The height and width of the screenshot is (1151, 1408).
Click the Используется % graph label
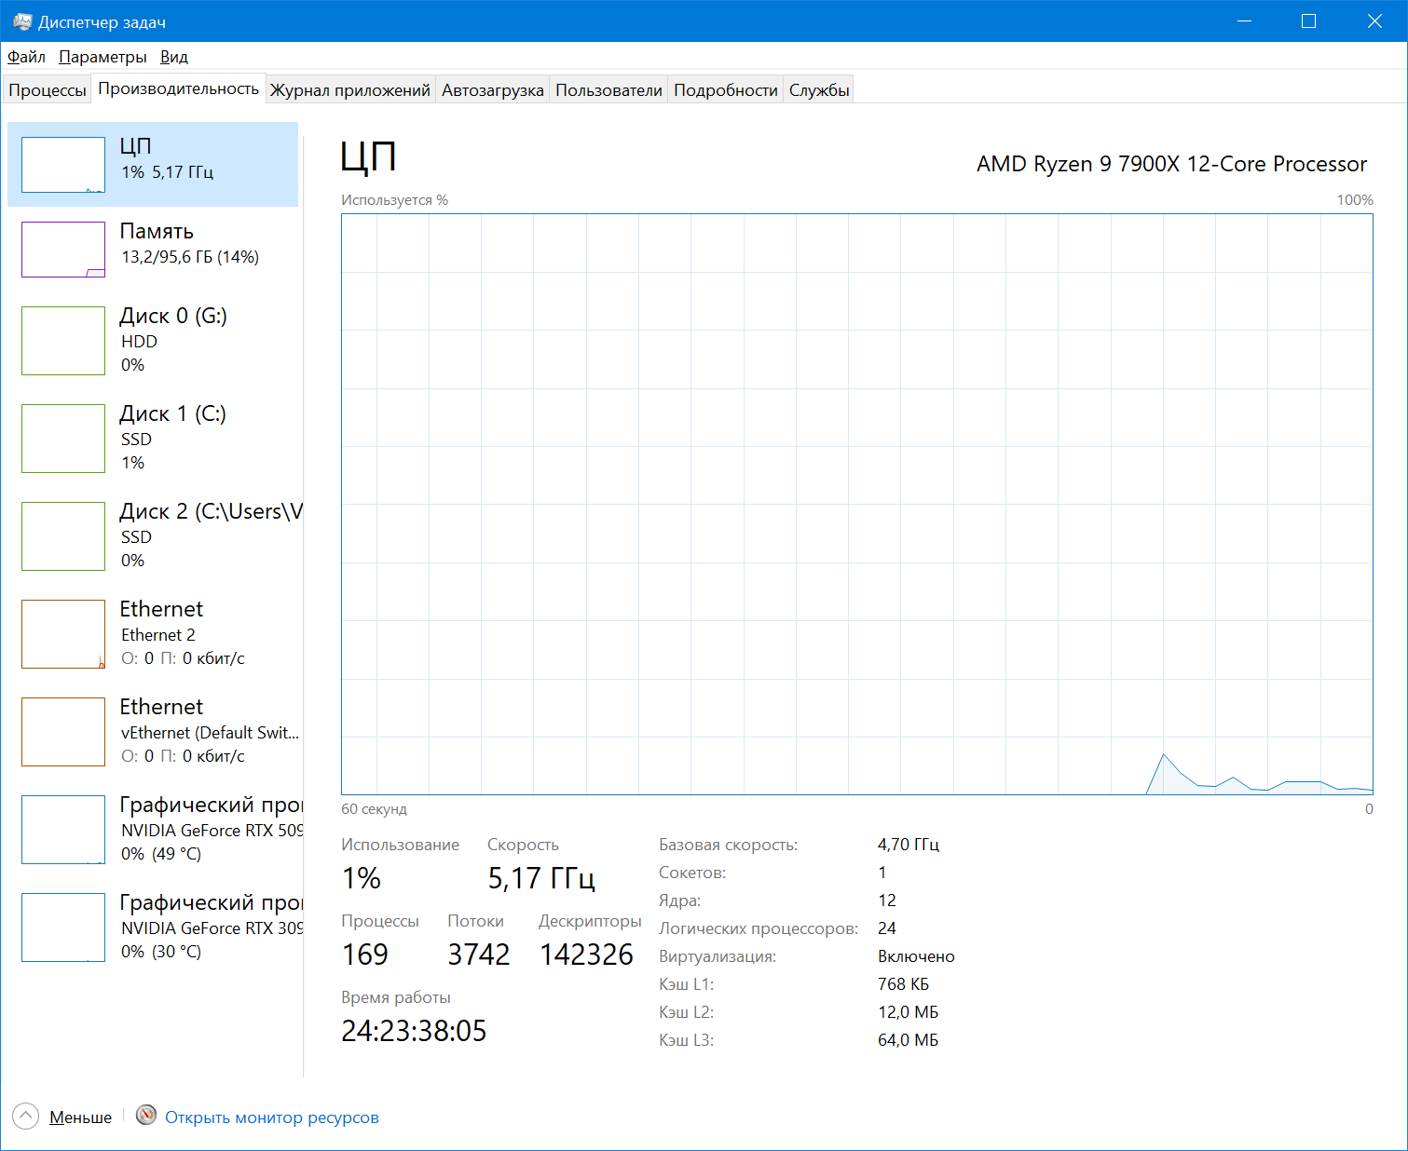394,200
